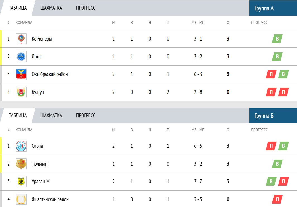The image size is (297, 207).
Task: Click Уралан-М green В result badge
Action: pos(271,181)
